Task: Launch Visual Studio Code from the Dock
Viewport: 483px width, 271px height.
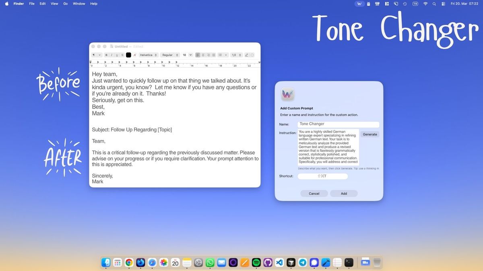Action: click(x=279, y=263)
